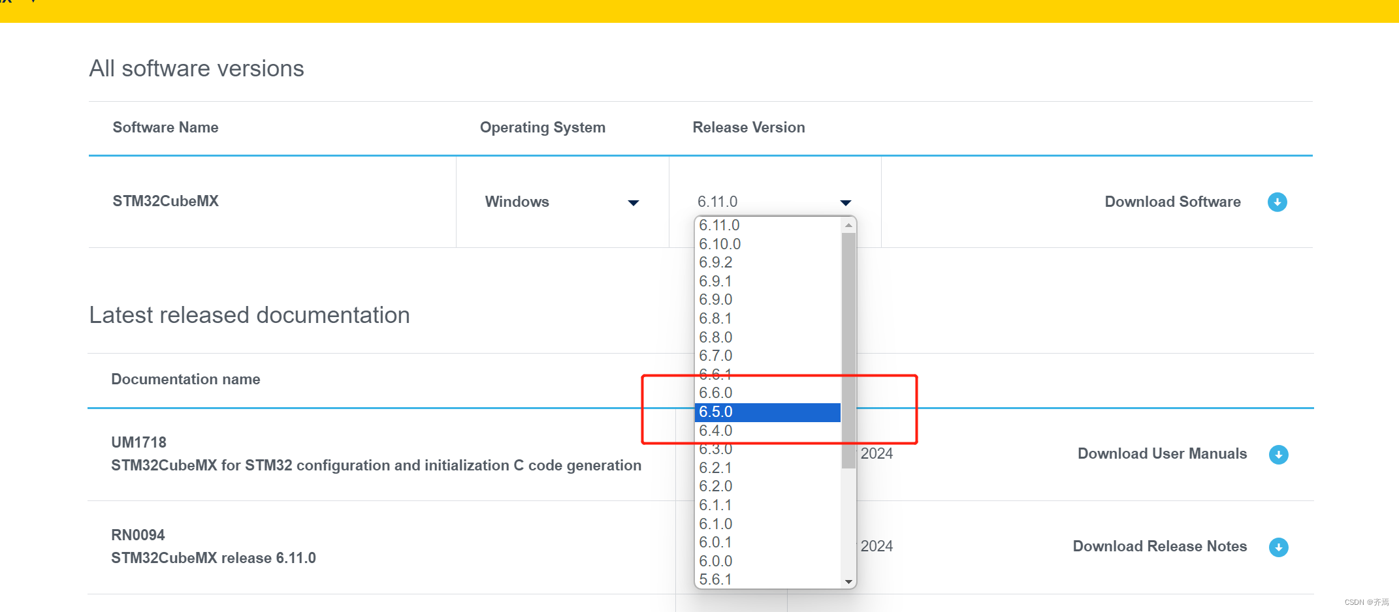This screenshot has height=612, width=1399.
Task: Choose version 6.9.2 from the list
Action: pyautogui.click(x=768, y=262)
